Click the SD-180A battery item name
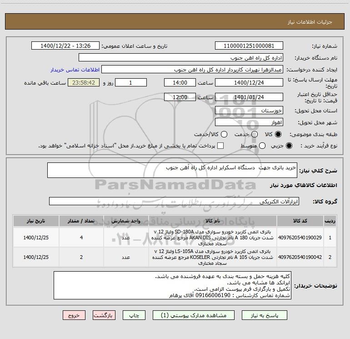The image size is (350, 339). tap(213, 238)
